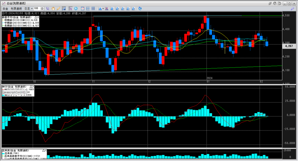The image size is (298, 161).
Task: Activate the hand pan tool
Action: 53,9
